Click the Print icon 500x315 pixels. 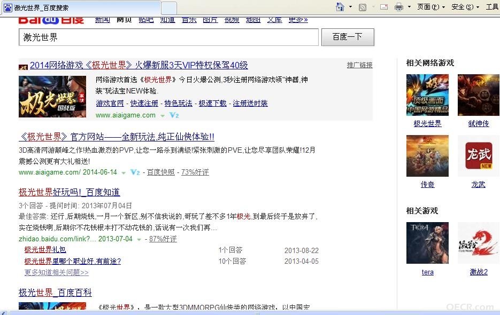[398, 7]
